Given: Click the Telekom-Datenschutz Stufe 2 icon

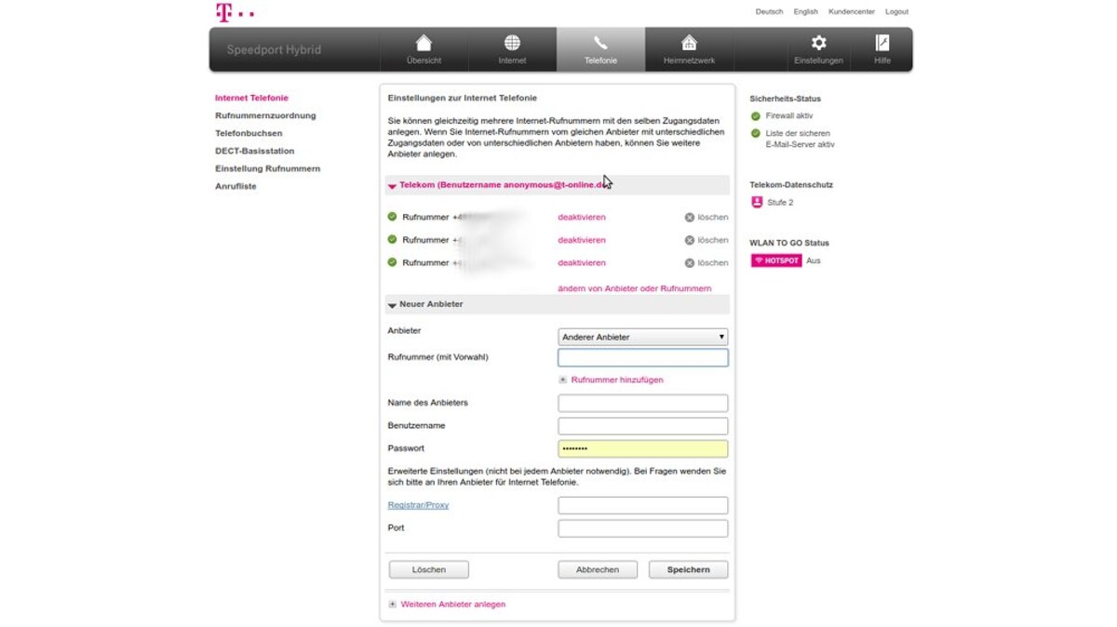Looking at the screenshot, I should pos(757,202).
